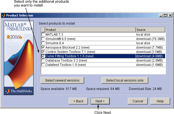Screen dimensions: 174x114
Task: Click the Source column header
Action: 150,30
